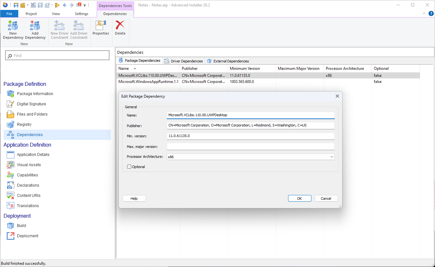Switch to the External Dependencies tab
Viewport: 435px width, 267px height.
228,61
